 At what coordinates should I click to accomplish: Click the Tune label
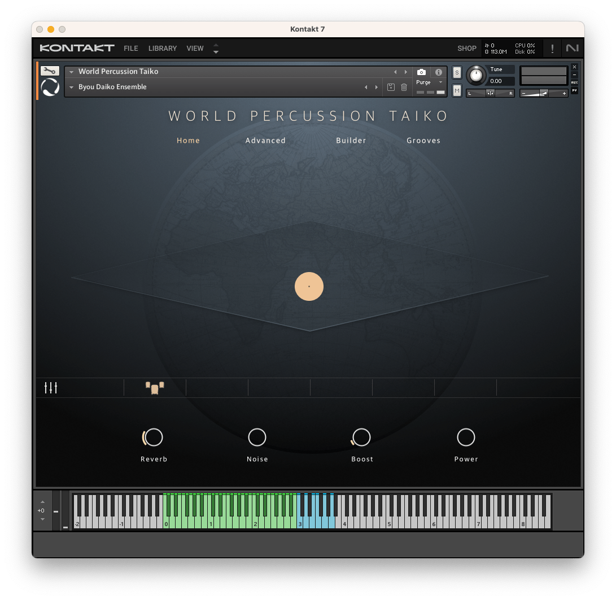(496, 69)
